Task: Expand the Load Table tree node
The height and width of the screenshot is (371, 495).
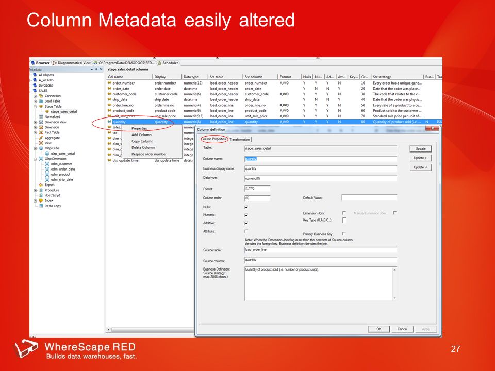Action: coord(35,102)
